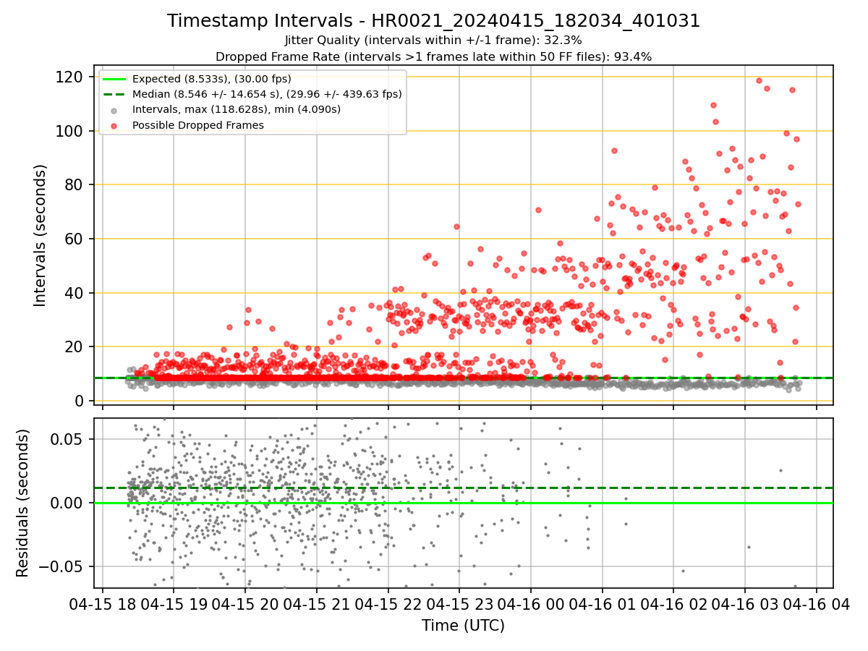
Task: Click the gray dot Intervals legend marker
Action: pos(114,110)
